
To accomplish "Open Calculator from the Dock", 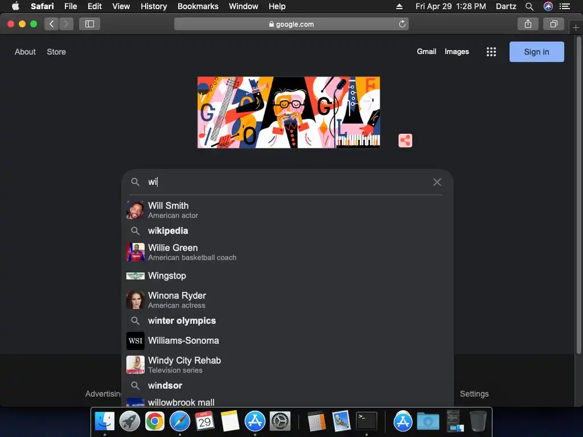I will (317, 421).
